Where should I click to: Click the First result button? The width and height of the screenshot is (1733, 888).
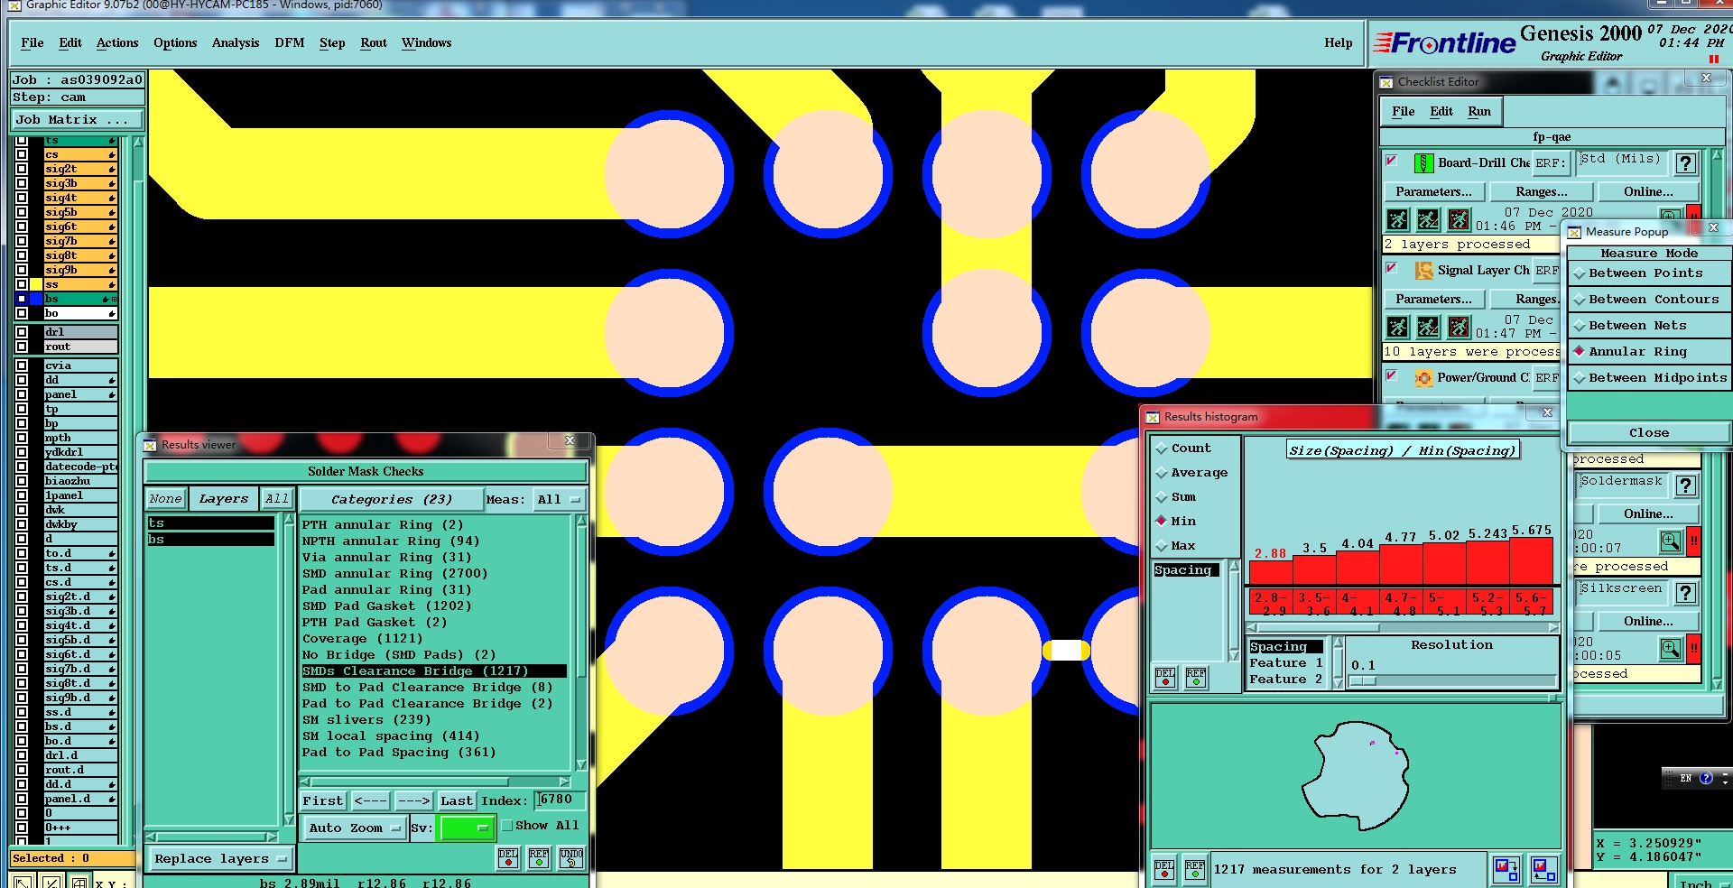[x=322, y=801]
